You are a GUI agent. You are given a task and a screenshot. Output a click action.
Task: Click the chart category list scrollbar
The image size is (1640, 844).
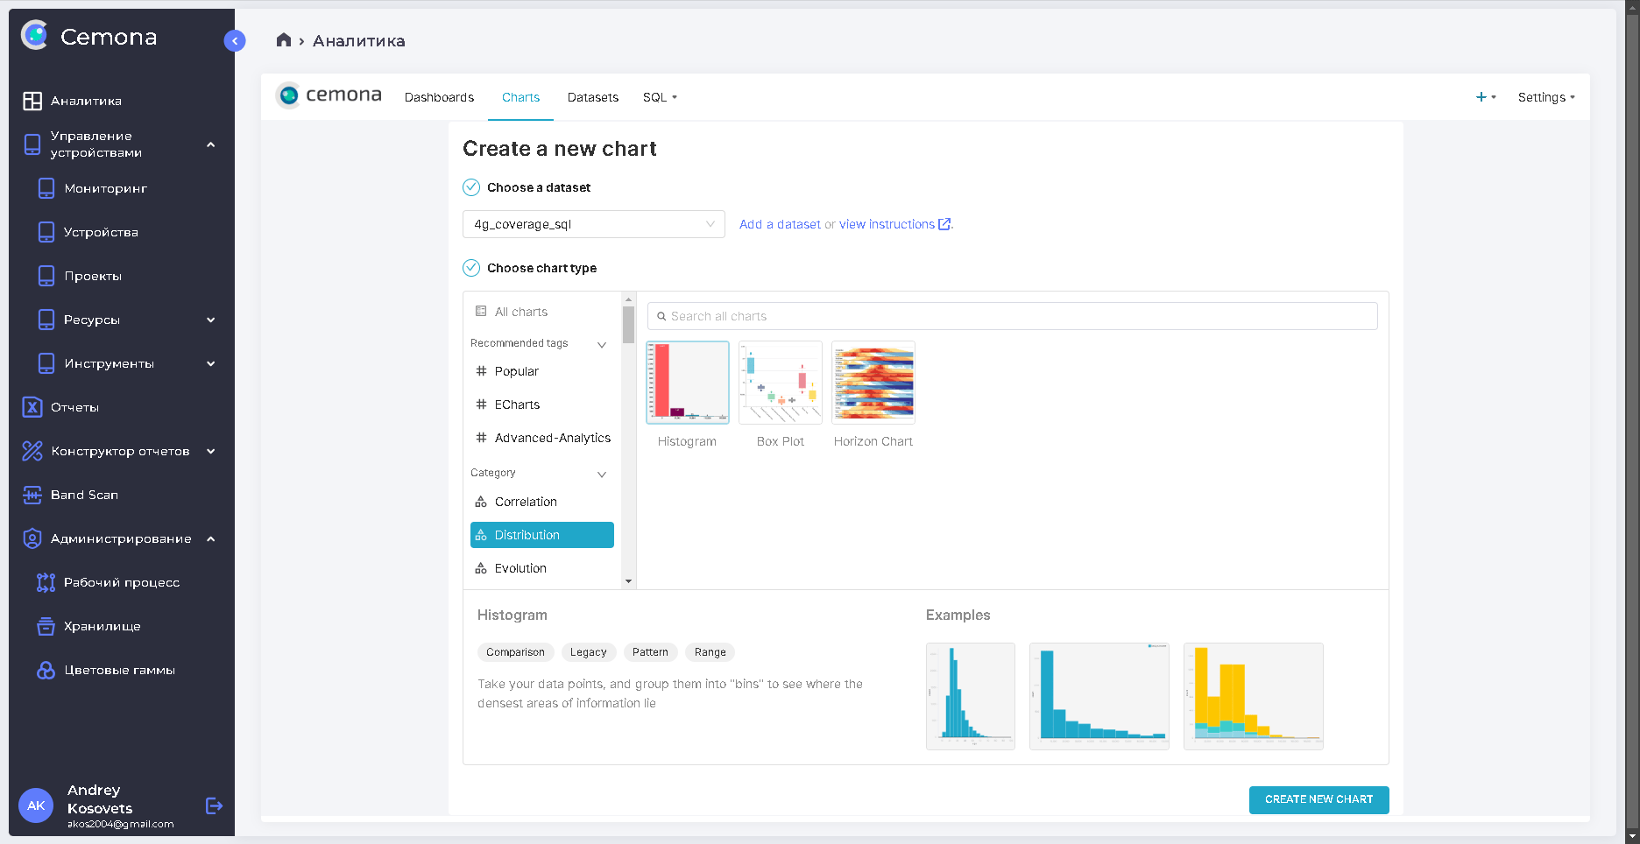pos(628,325)
